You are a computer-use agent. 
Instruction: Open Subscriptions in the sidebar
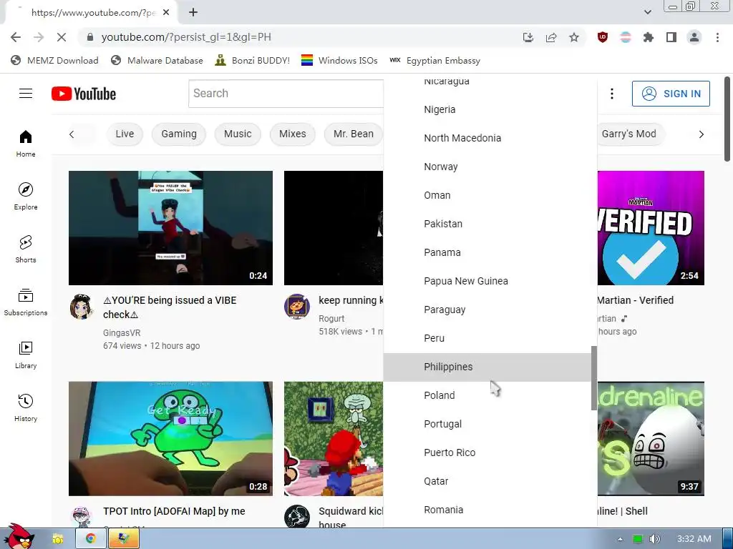point(26,302)
